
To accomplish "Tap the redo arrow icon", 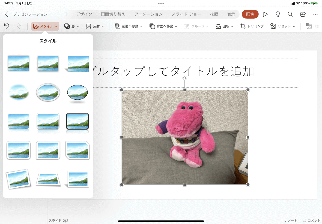I will [x=19, y=26].
